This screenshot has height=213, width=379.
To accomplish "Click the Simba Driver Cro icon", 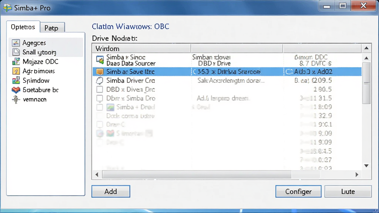I will pos(100,80).
